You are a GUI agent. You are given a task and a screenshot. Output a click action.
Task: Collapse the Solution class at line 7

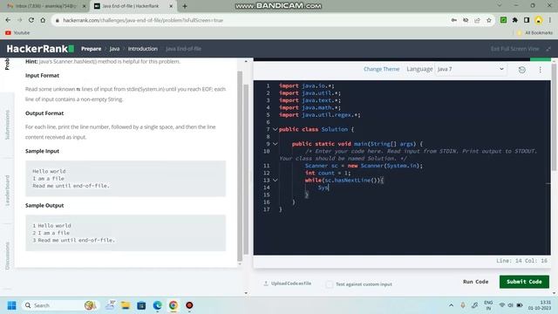pos(276,129)
